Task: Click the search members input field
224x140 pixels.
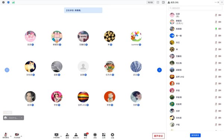Action: point(195,8)
